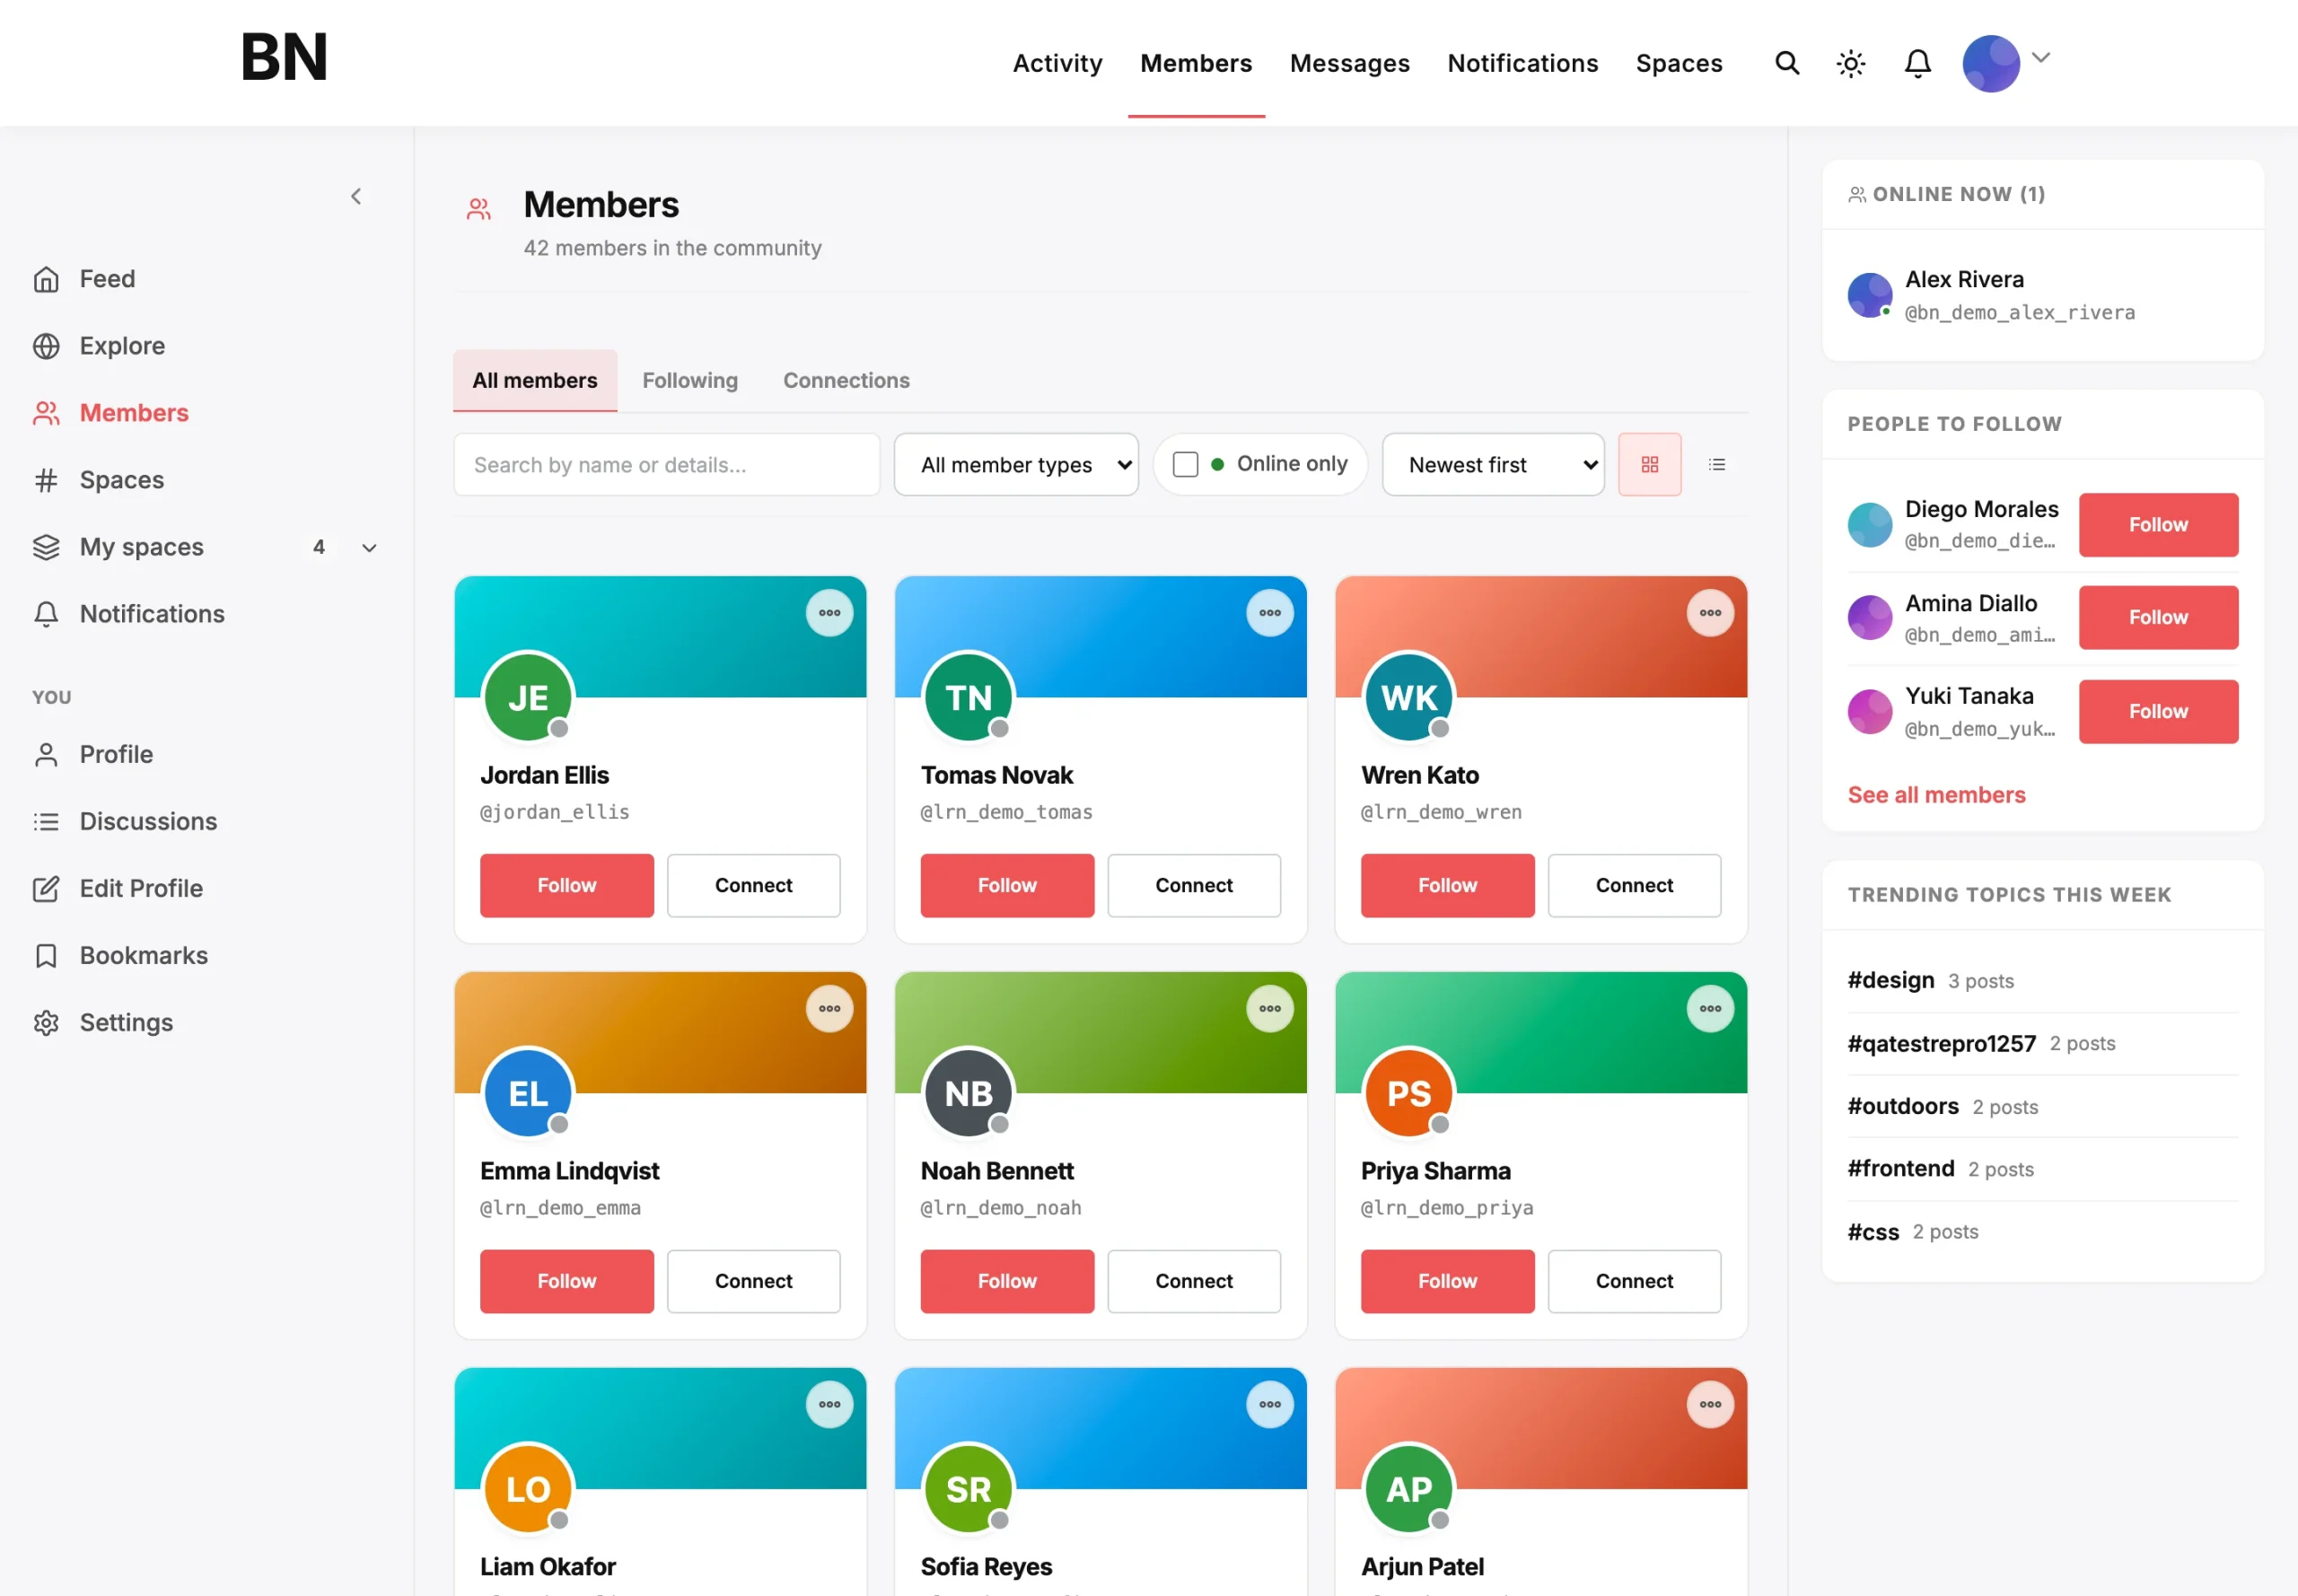This screenshot has width=2298, height=1596.
Task: Switch to list view layout
Action: click(1716, 464)
